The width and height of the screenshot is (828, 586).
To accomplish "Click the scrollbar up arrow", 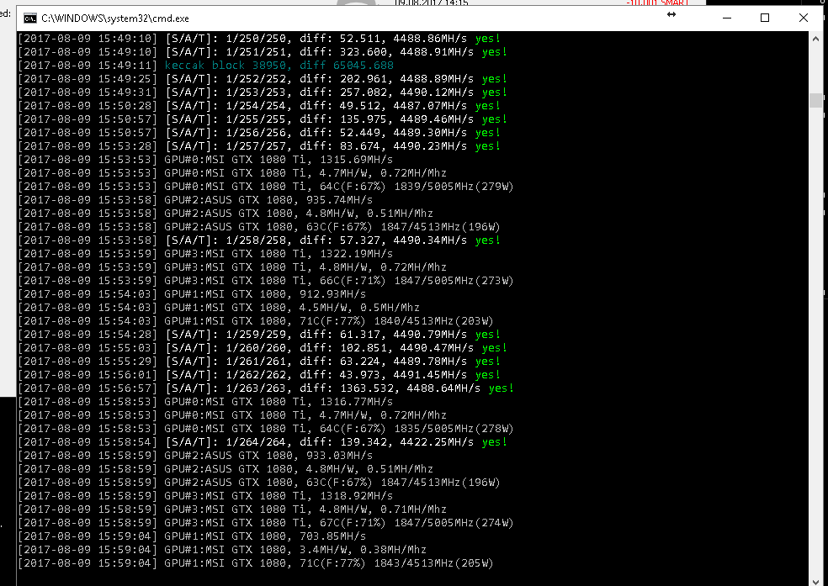I will tap(816, 38).
